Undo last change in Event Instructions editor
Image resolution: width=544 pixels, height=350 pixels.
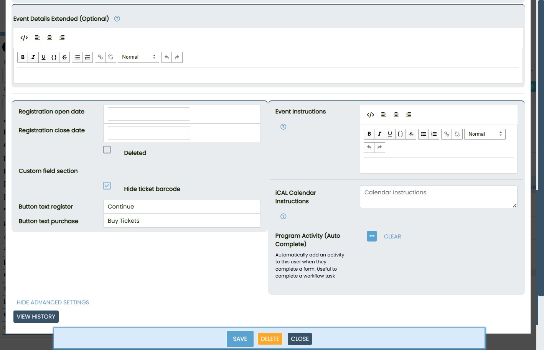pos(369,148)
